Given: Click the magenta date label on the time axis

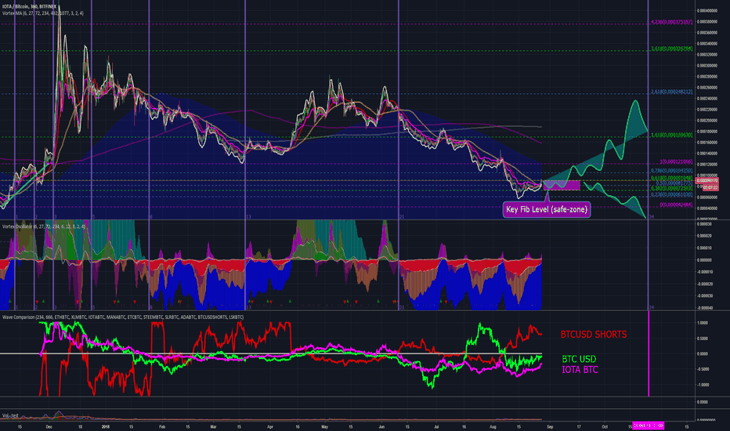Looking at the screenshot, I should tap(648, 426).
